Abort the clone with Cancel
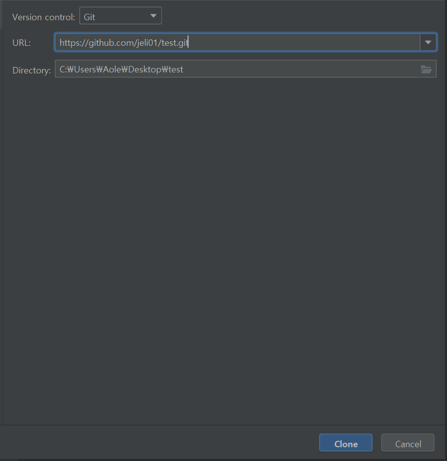The image size is (447, 461). (408, 442)
